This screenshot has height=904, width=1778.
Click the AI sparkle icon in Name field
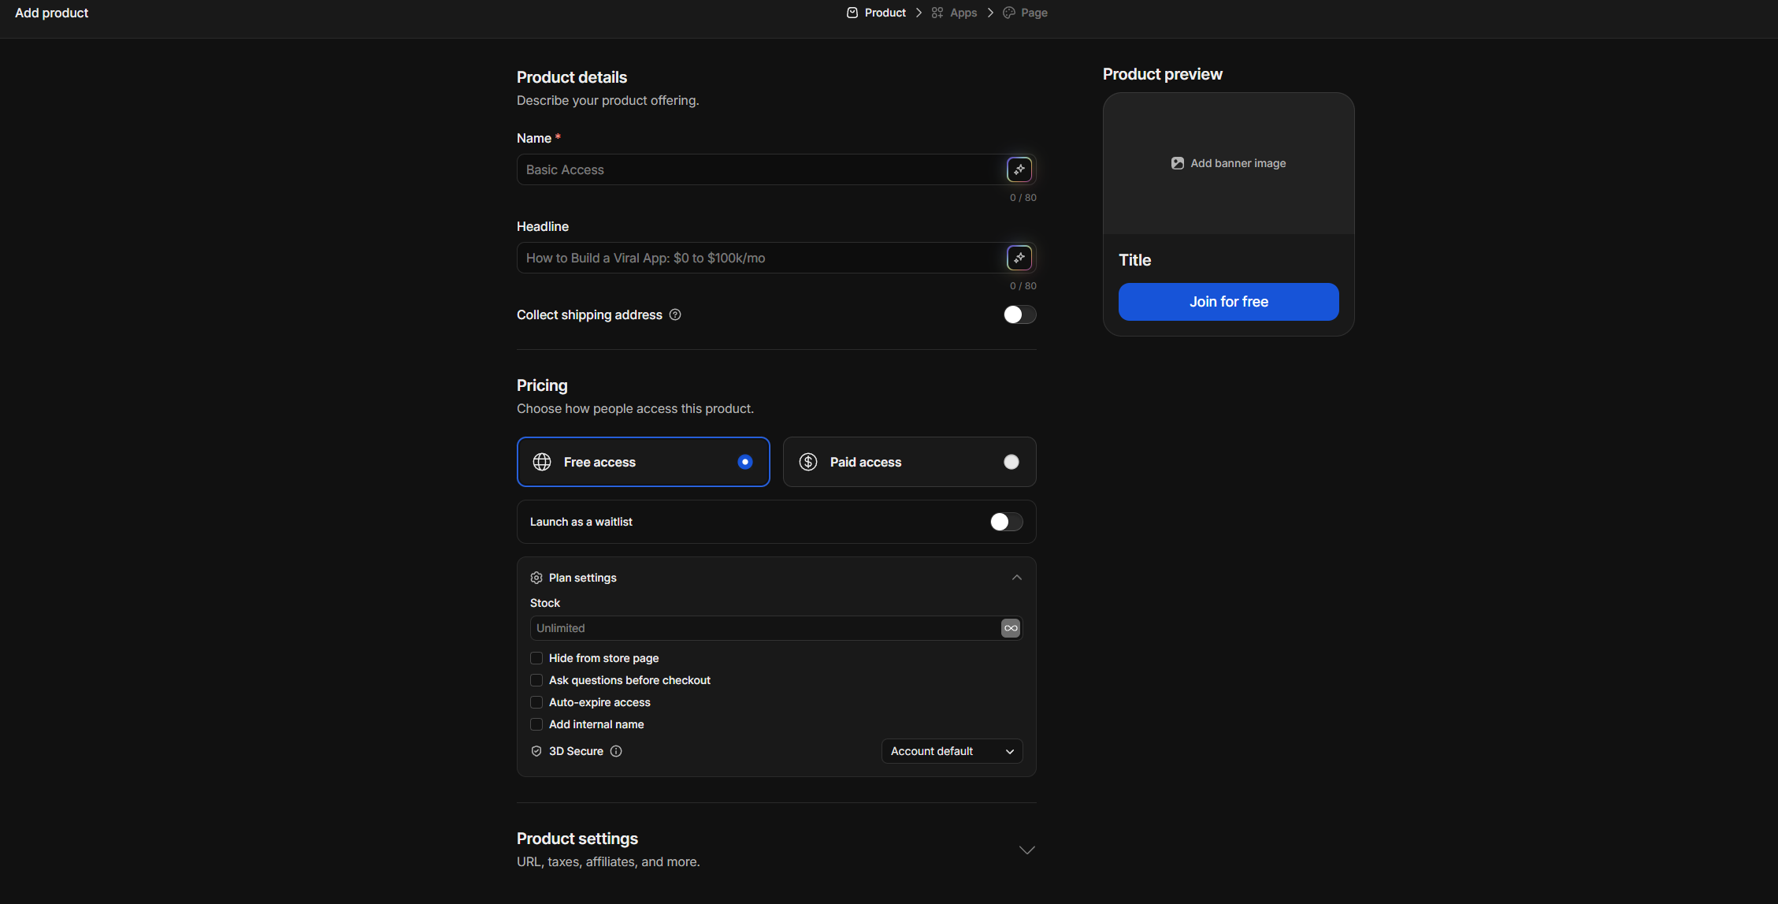pyautogui.click(x=1019, y=169)
